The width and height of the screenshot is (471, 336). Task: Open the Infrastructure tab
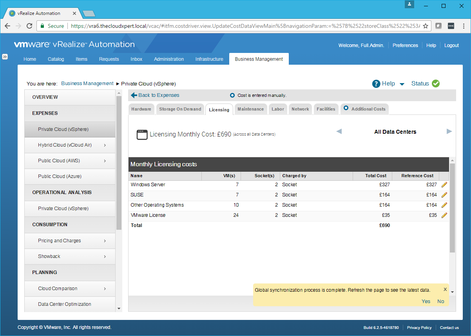(209, 59)
